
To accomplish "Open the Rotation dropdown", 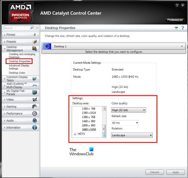I will tap(132, 135).
